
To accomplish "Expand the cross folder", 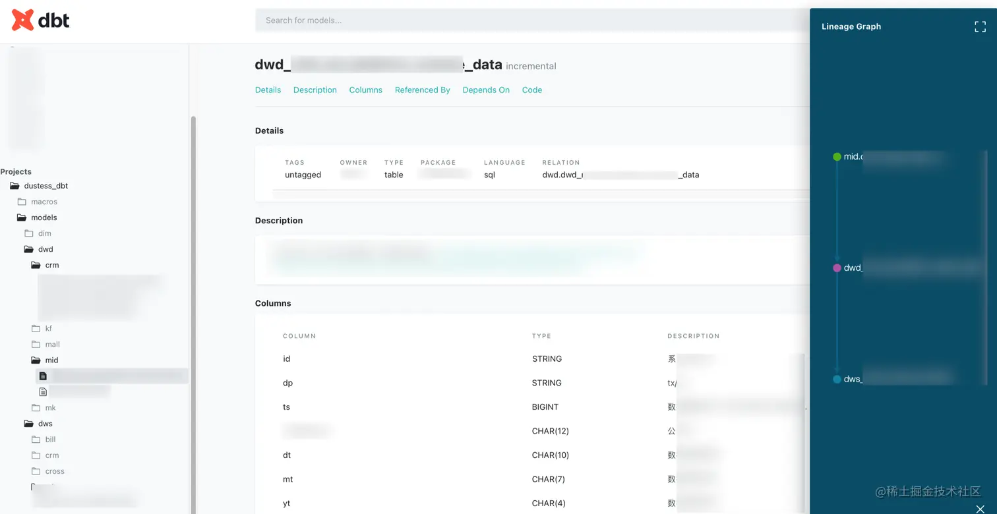I will (x=47, y=471).
